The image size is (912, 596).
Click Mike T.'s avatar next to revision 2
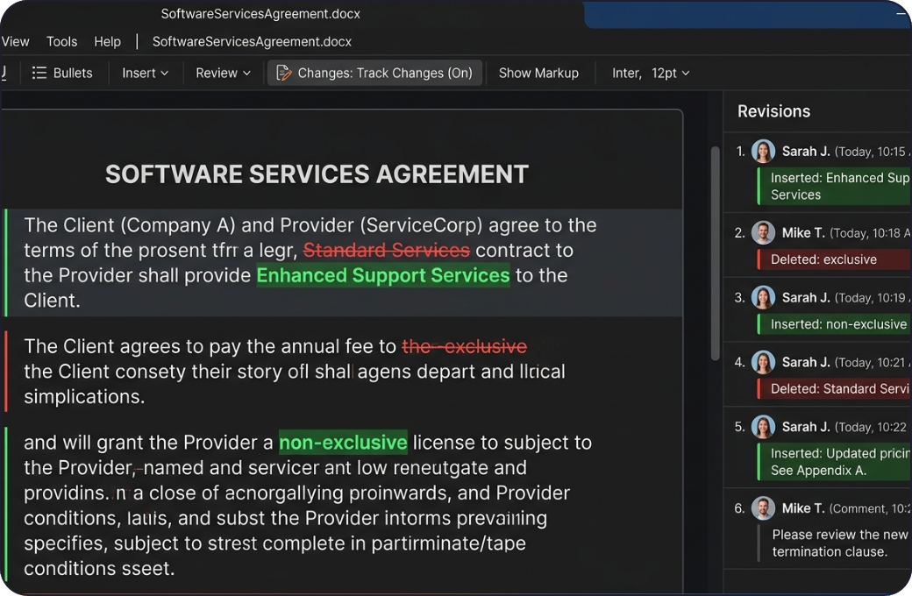point(763,232)
